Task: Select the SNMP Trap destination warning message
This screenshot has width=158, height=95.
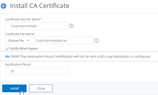Action: 78,57
